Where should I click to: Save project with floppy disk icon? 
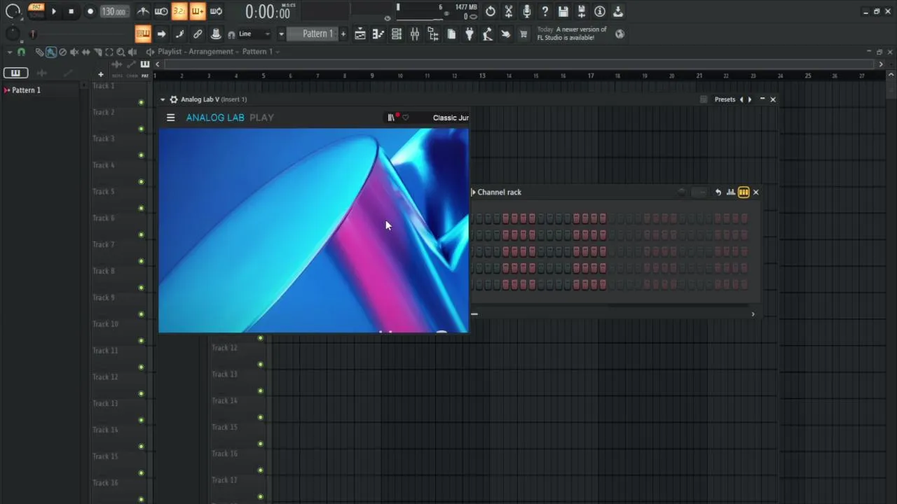pyautogui.click(x=563, y=11)
